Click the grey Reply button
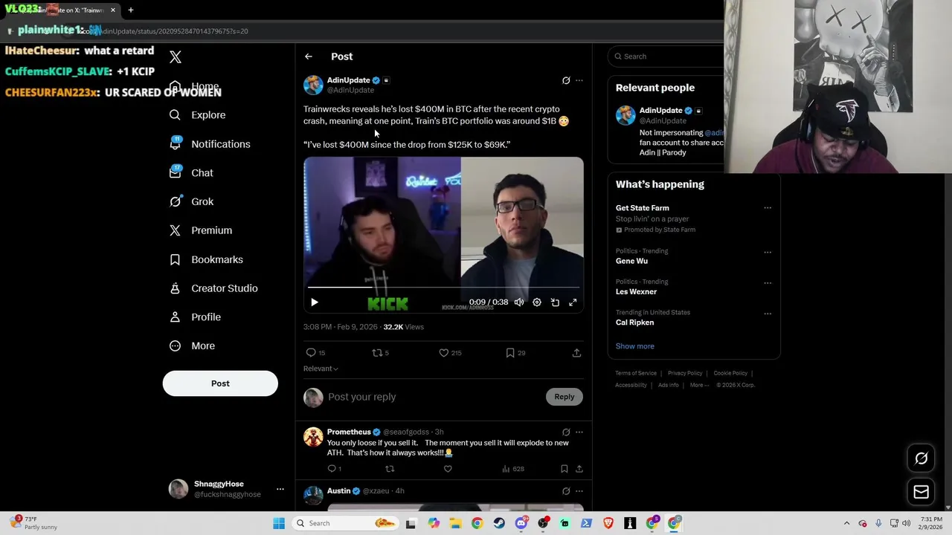The width and height of the screenshot is (952, 535). [565, 397]
